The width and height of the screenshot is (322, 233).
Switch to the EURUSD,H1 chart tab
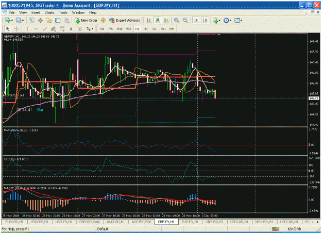coord(14,222)
